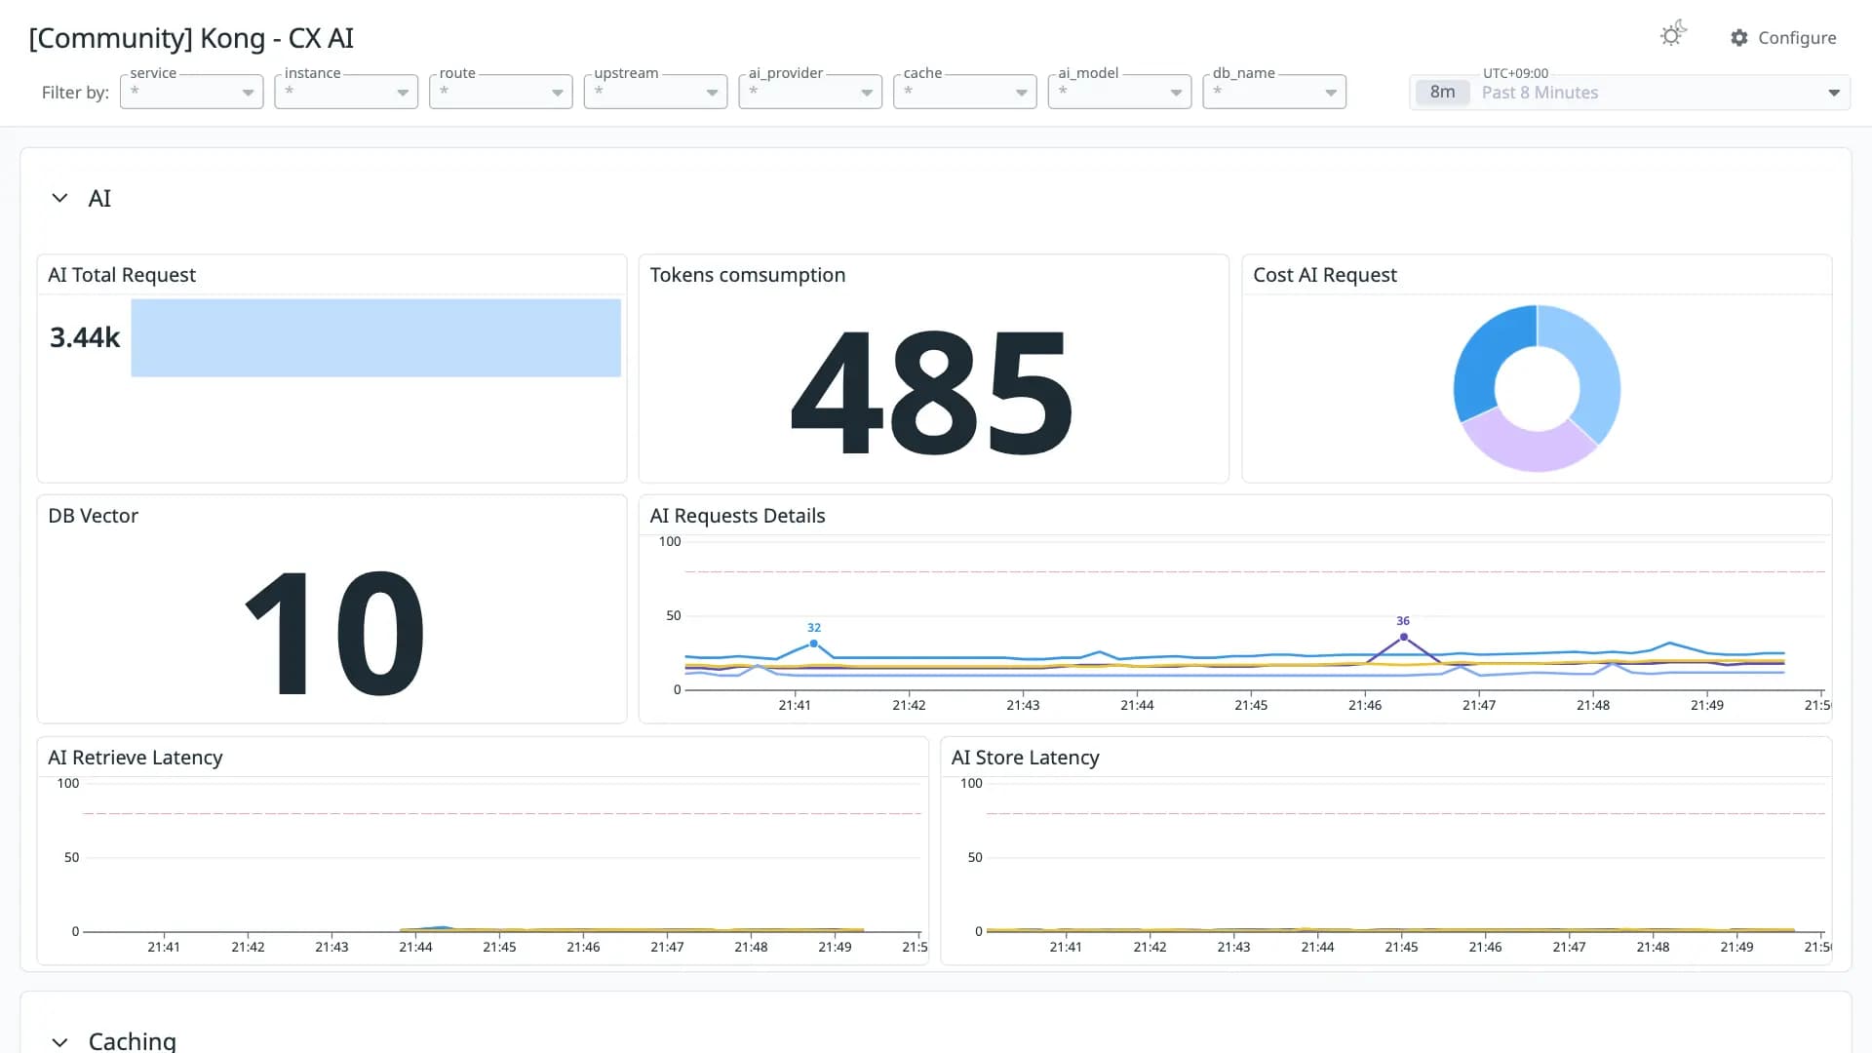1872x1053 pixels.
Task: Click the Cost AI Request widget title
Action: click(1325, 275)
